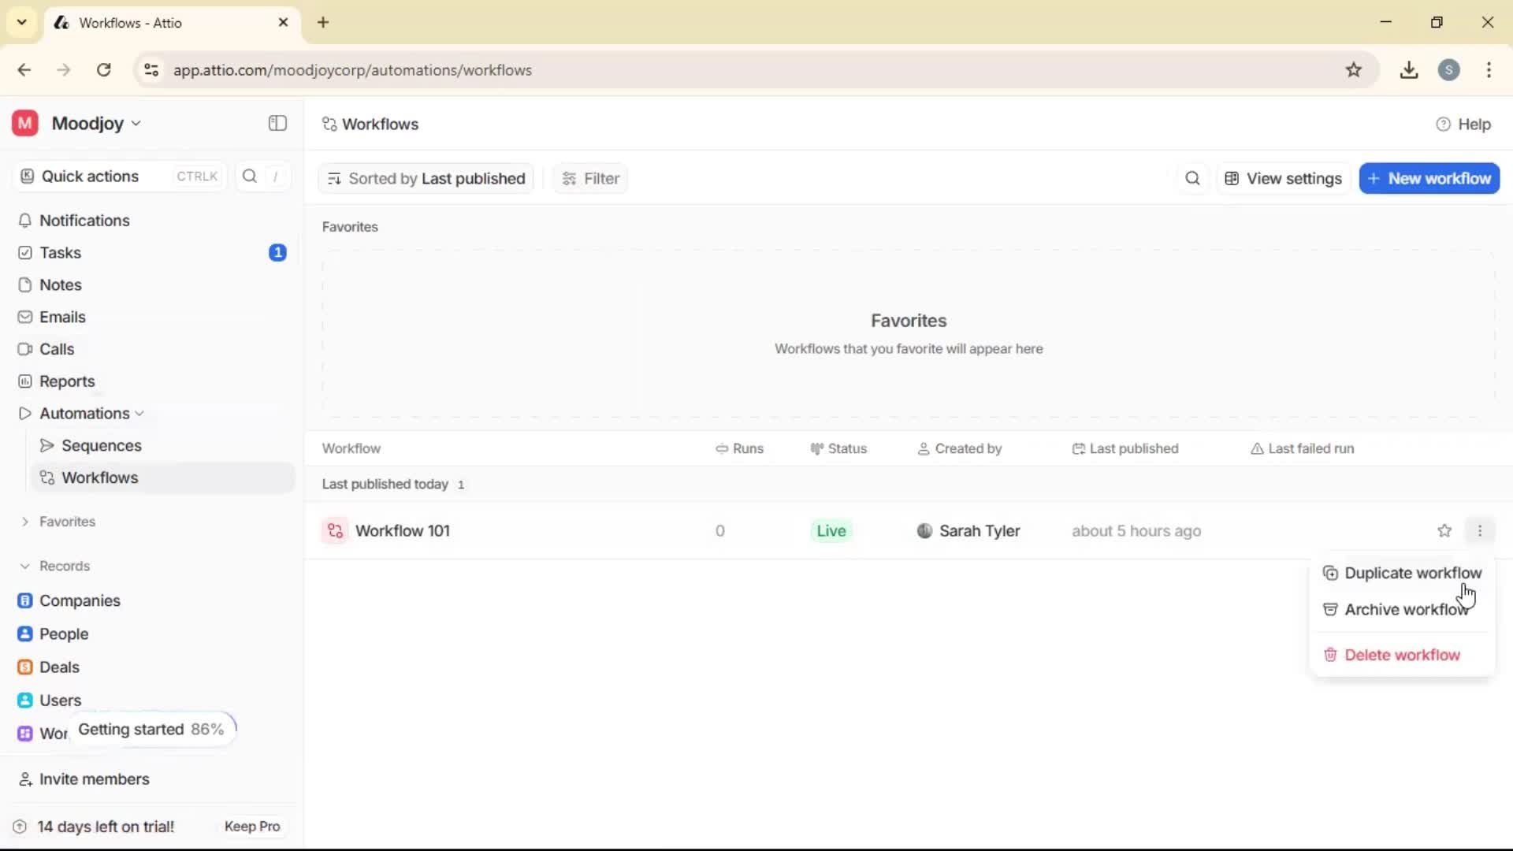Create a New workflow
1513x851 pixels.
pos(1429,178)
